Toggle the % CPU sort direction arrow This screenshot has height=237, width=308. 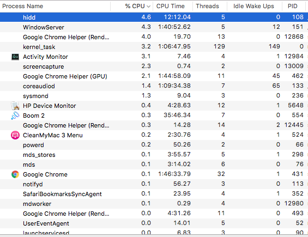click(149, 7)
